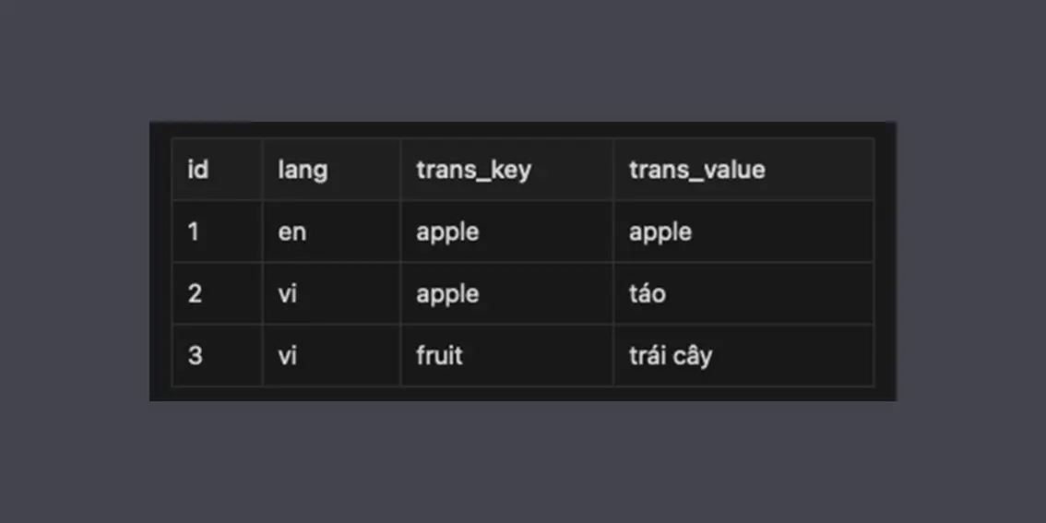
Task: Select the apple trans_value cell in row 1
Action: tap(743, 232)
